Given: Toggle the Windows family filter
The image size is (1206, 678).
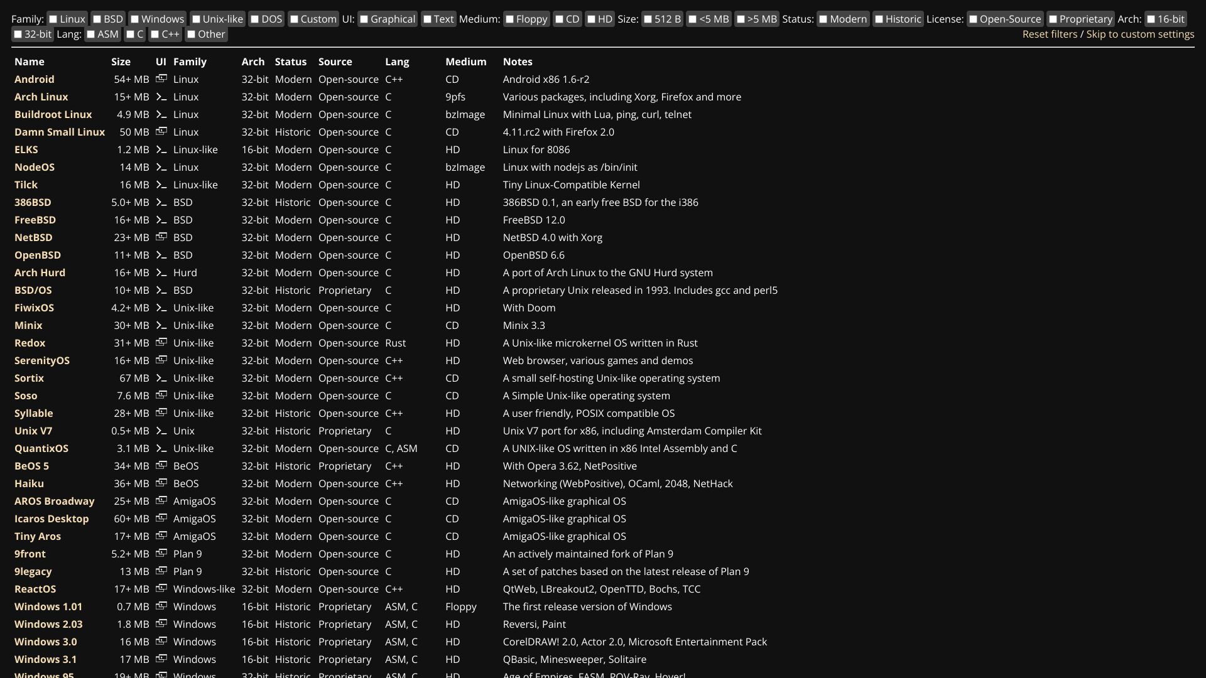Looking at the screenshot, I should 134,19.
